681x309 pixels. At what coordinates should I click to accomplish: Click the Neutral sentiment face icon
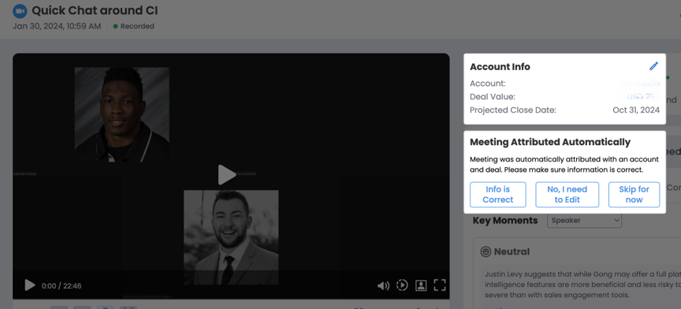(x=485, y=251)
